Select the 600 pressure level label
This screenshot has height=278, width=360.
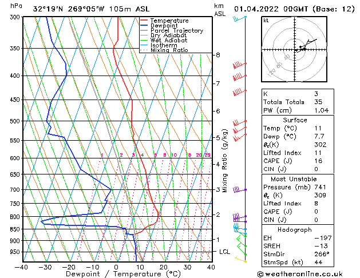pos(16,158)
